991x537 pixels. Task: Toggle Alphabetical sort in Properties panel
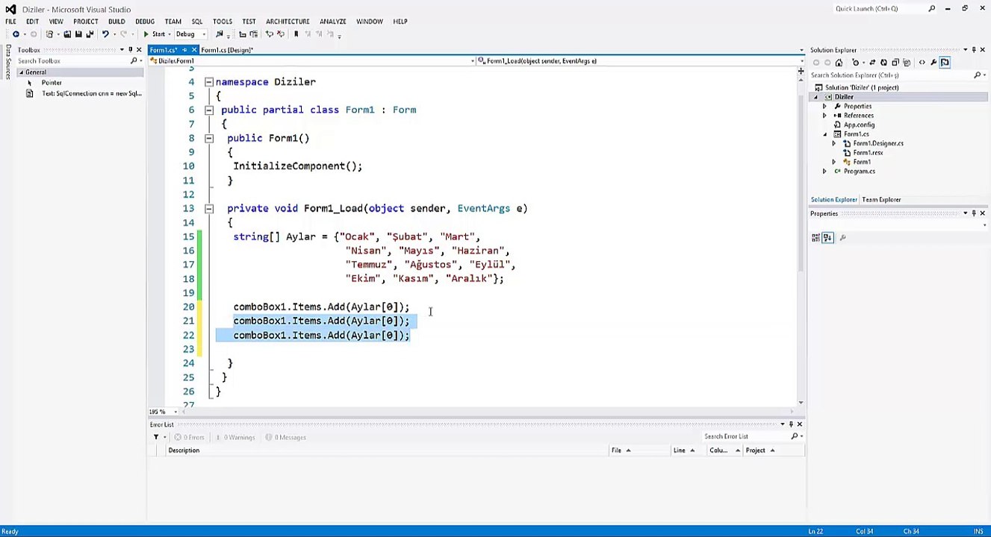827,238
